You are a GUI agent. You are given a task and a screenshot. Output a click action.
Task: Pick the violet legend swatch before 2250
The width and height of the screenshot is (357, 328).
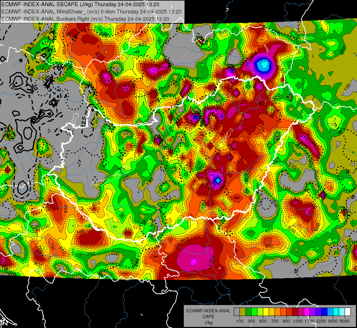[318, 312]
